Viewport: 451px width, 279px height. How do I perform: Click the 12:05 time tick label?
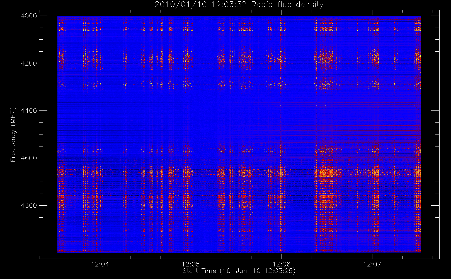[191, 264]
